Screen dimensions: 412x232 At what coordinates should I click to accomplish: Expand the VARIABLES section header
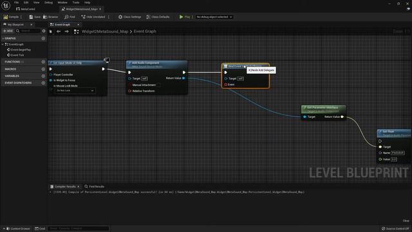[x=12, y=76]
